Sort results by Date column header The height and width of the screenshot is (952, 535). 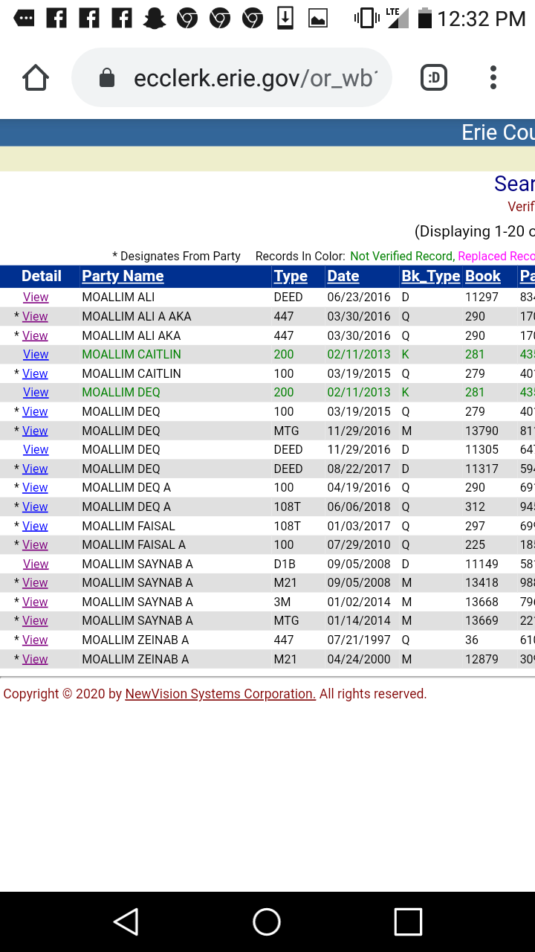[x=343, y=276]
